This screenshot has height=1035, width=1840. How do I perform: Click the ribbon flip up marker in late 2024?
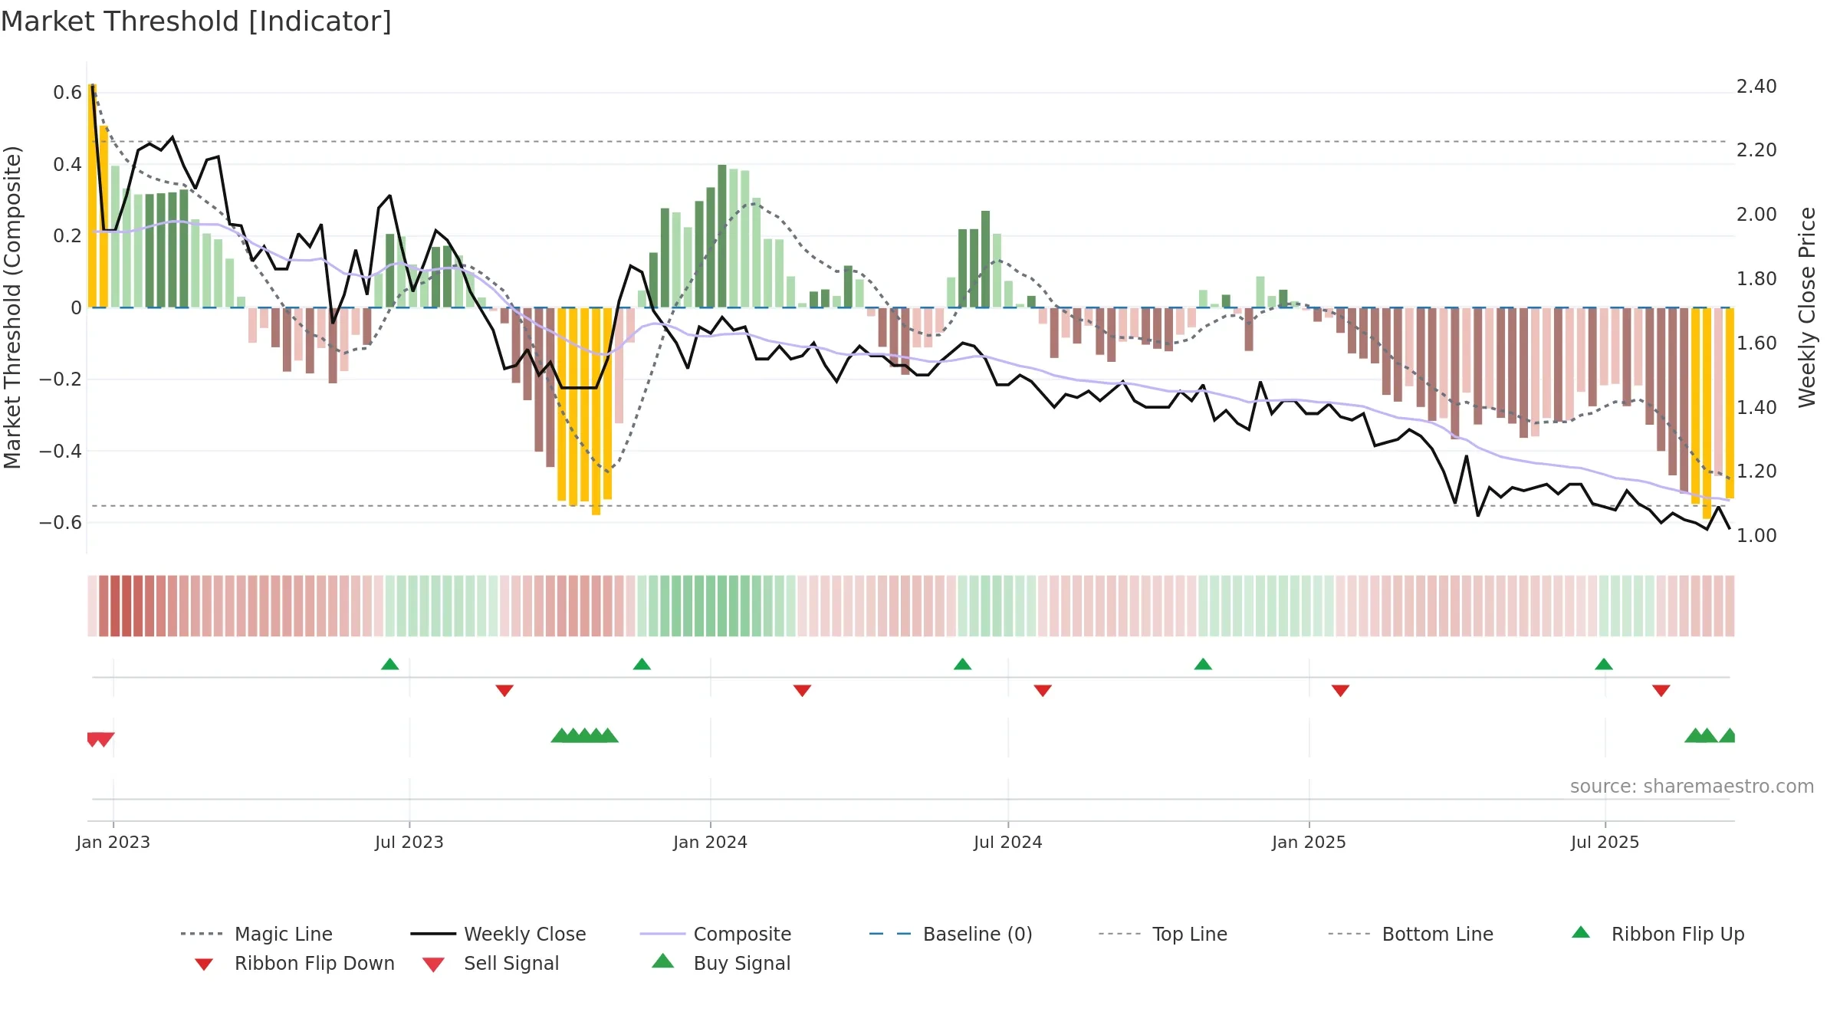click(x=1203, y=664)
